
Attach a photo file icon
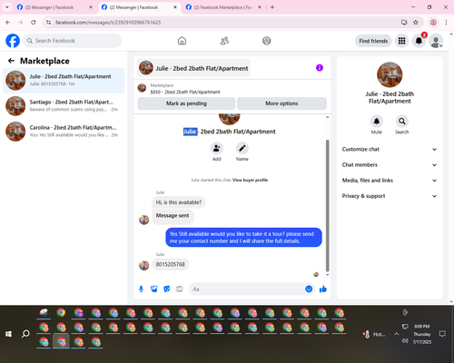coord(154,289)
